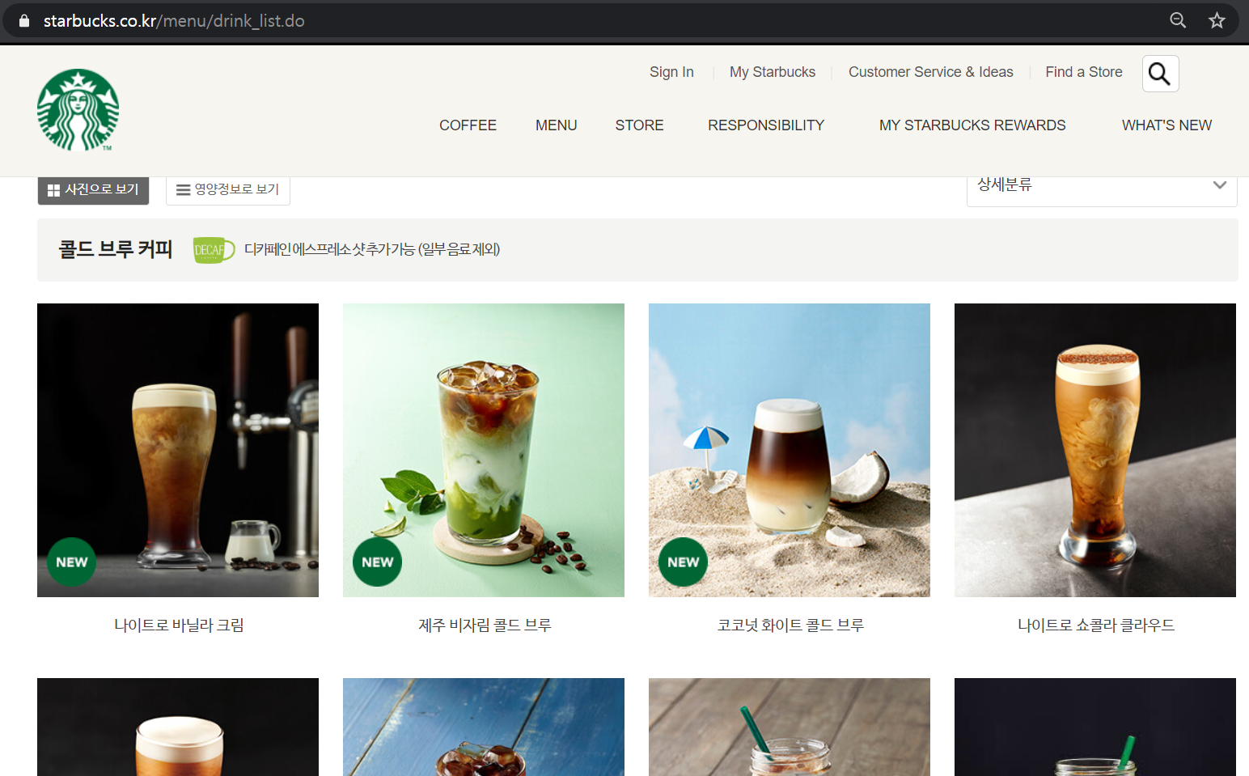
Task: Click the NEW badge on 코코넛 화이트 콜드 브루
Action: tap(684, 562)
